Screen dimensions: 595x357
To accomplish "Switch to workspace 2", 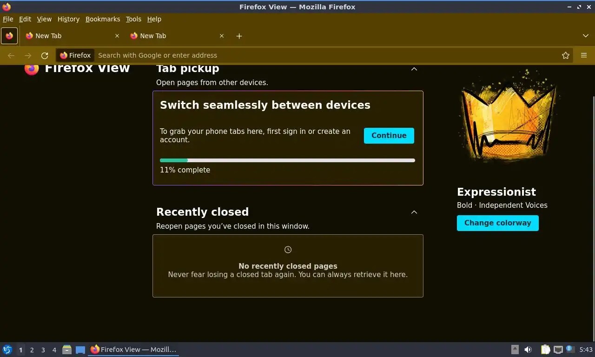I will tap(32, 350).
